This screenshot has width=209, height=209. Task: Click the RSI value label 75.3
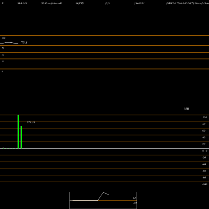pos(24,43)
